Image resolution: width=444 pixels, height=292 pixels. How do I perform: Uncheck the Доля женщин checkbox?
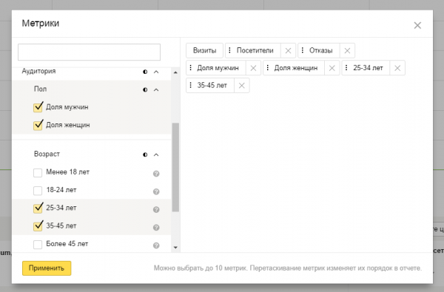(x=38, y=125)
